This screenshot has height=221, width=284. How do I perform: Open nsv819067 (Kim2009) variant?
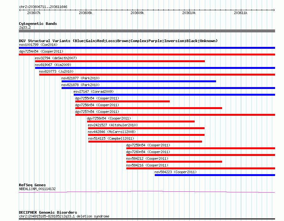[x=53, y=65]
